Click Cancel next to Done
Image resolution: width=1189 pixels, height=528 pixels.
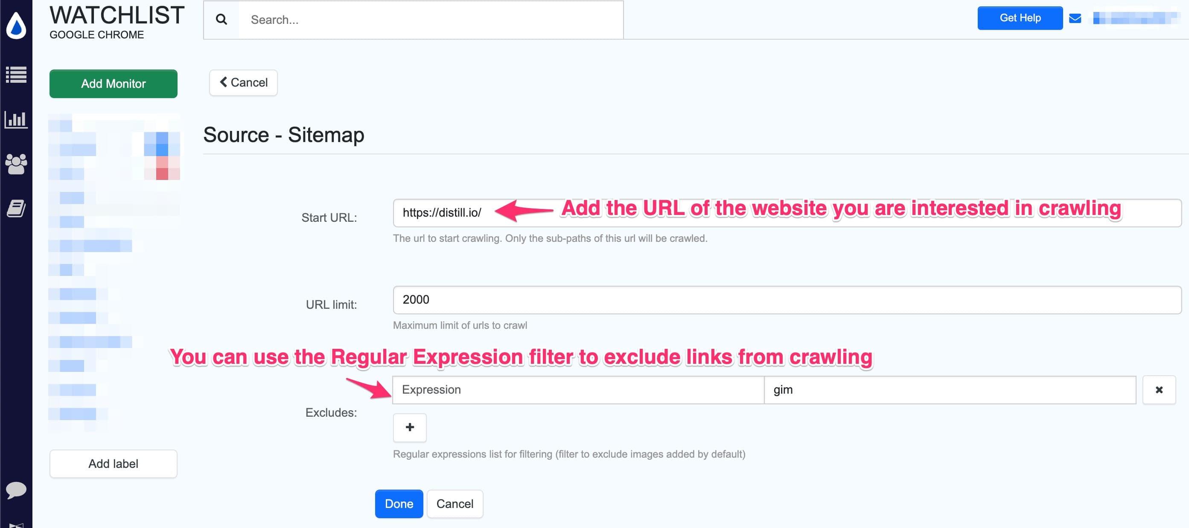[455, 504]
